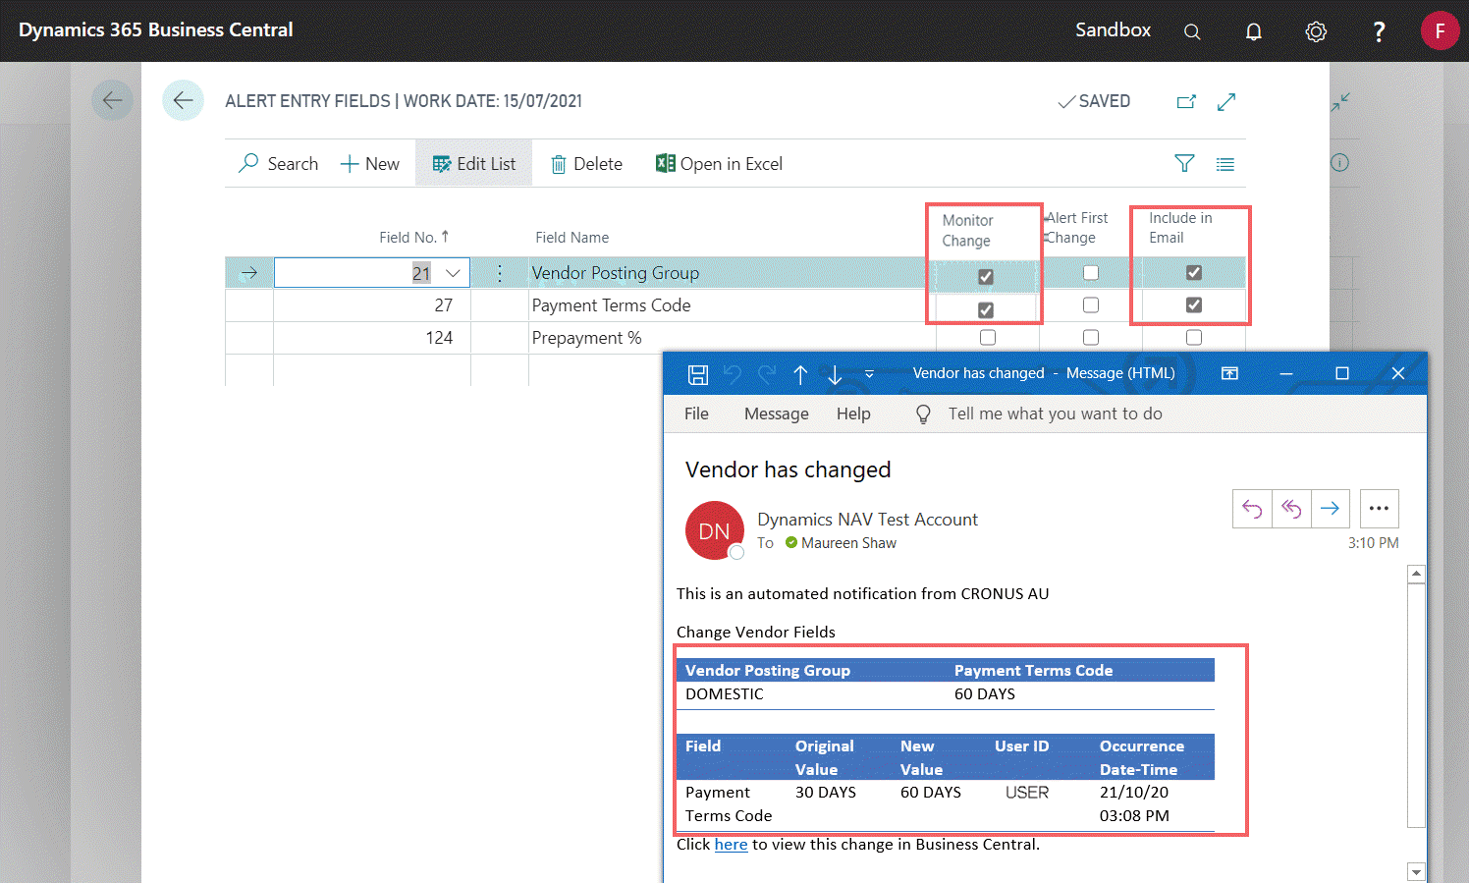
Task: Click the Tell me what you want to do box
Action: pos(1056,414)
